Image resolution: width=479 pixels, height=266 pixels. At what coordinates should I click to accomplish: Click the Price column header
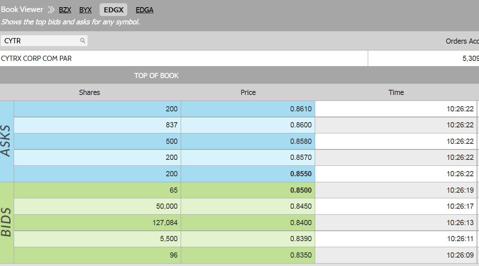pyautogui.click(x=248, y=93)
